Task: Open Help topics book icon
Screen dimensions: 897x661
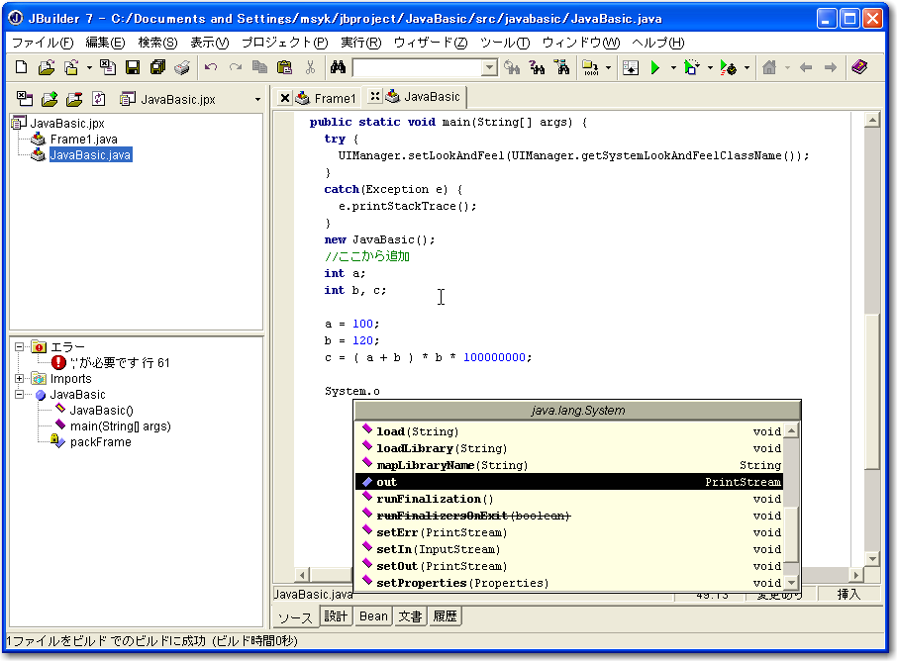Action: (858, 67)
